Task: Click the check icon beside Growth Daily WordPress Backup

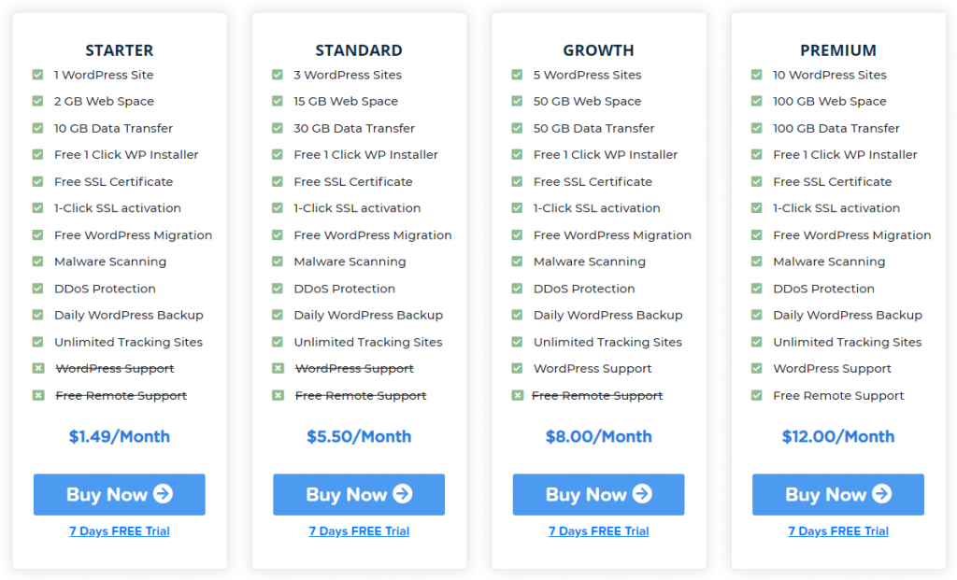Action: click(517, 316)
